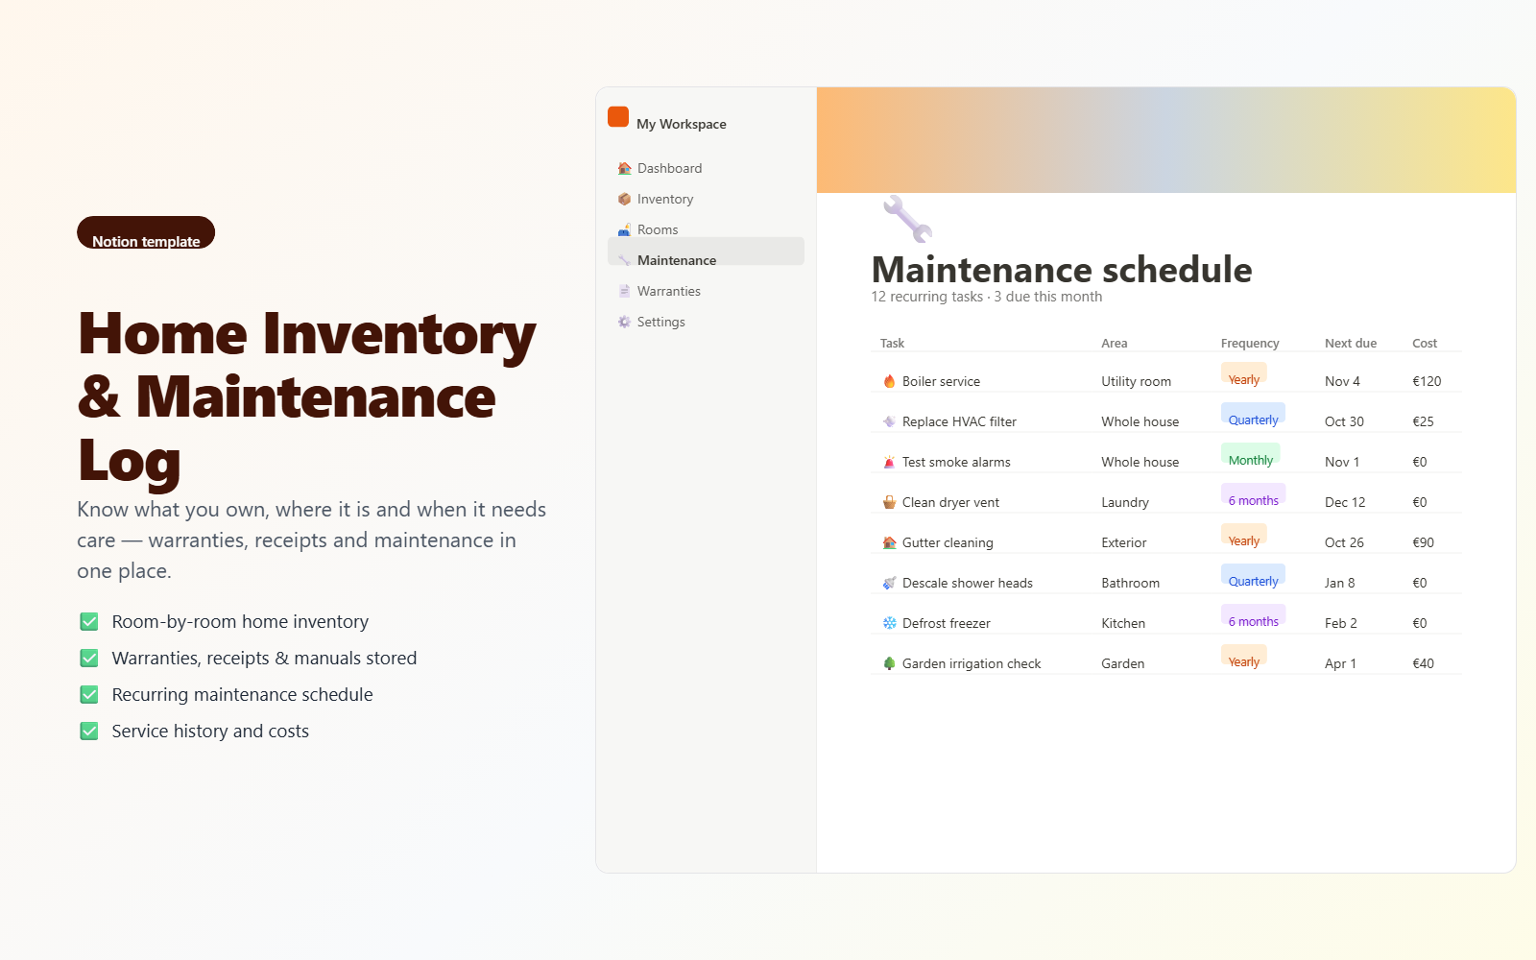Click the Clean dryer vent task name
Screen dimensions: 1536x960
point(950,502)
